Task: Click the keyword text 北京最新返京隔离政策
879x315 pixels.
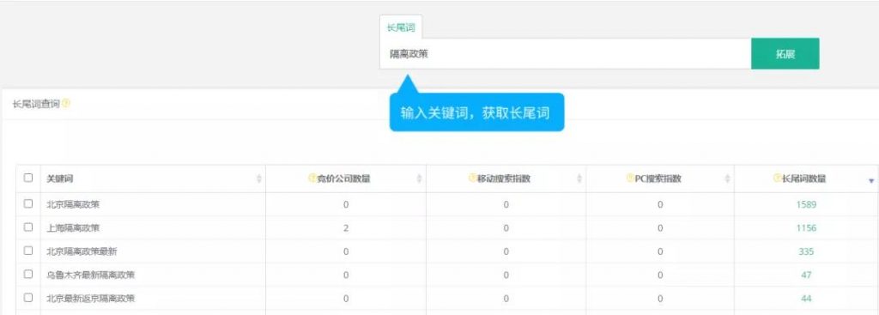Action: [91, 299]
